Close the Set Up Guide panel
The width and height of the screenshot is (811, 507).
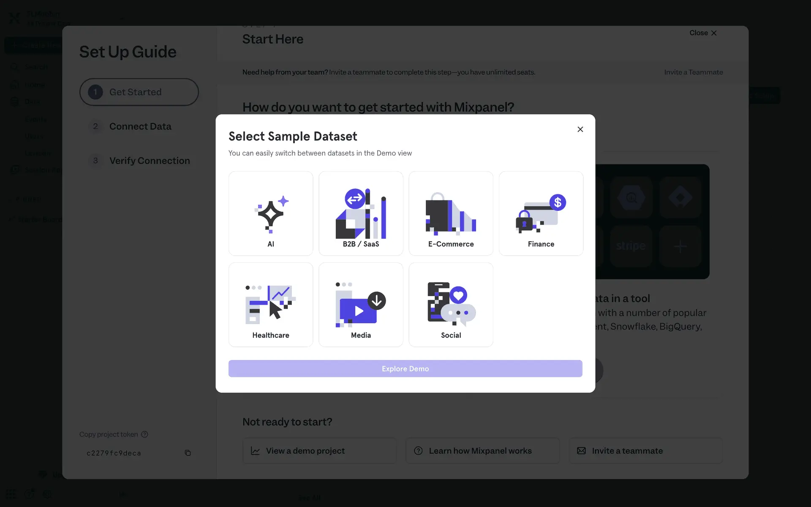[x=703, y=33]
